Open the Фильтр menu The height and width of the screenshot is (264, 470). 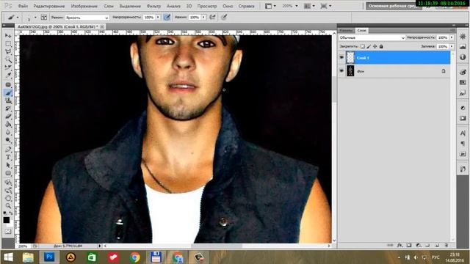[153, 6]
